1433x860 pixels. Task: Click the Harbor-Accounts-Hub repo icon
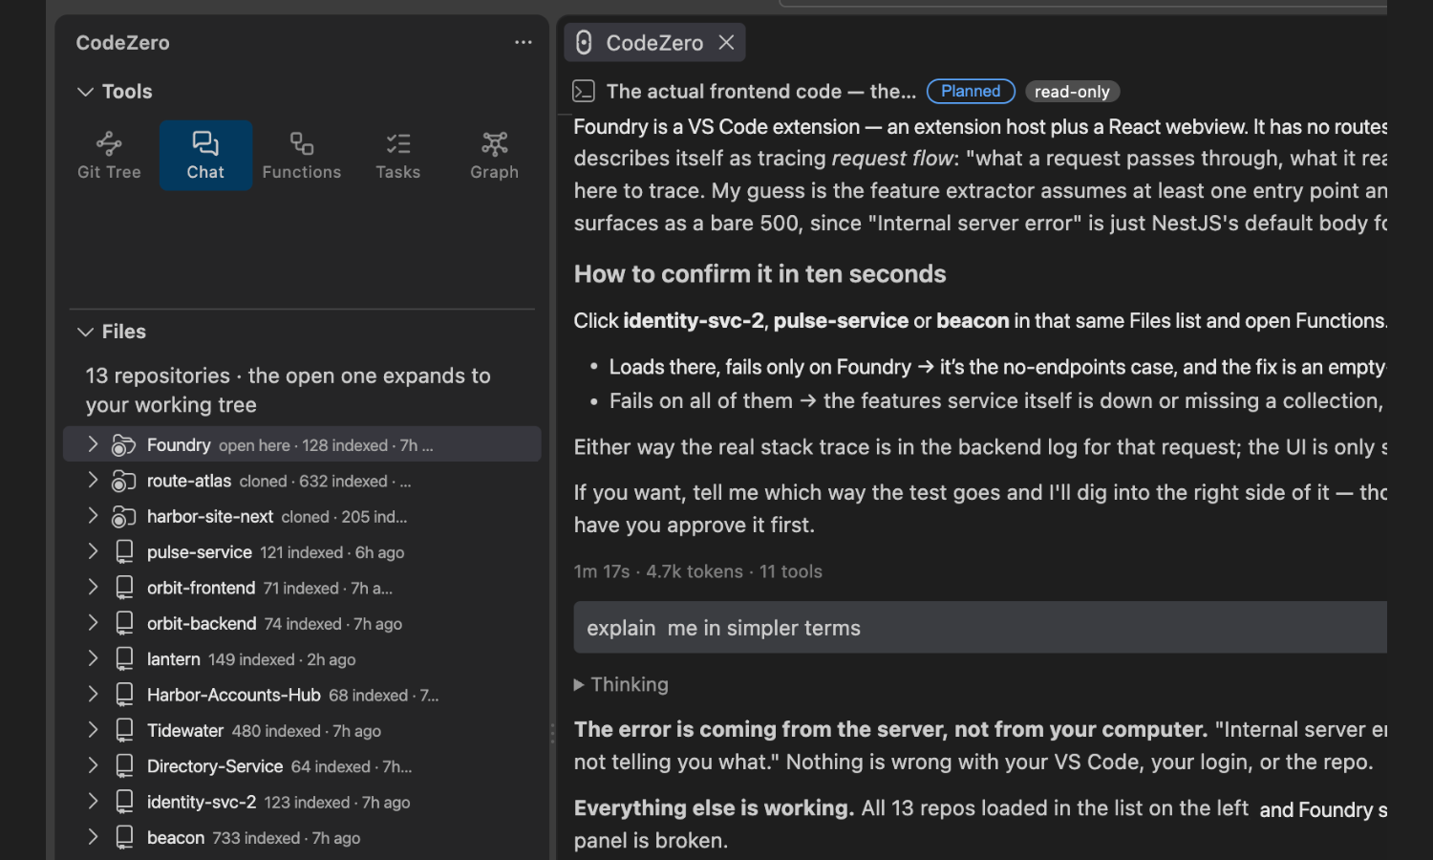point(124,695)
